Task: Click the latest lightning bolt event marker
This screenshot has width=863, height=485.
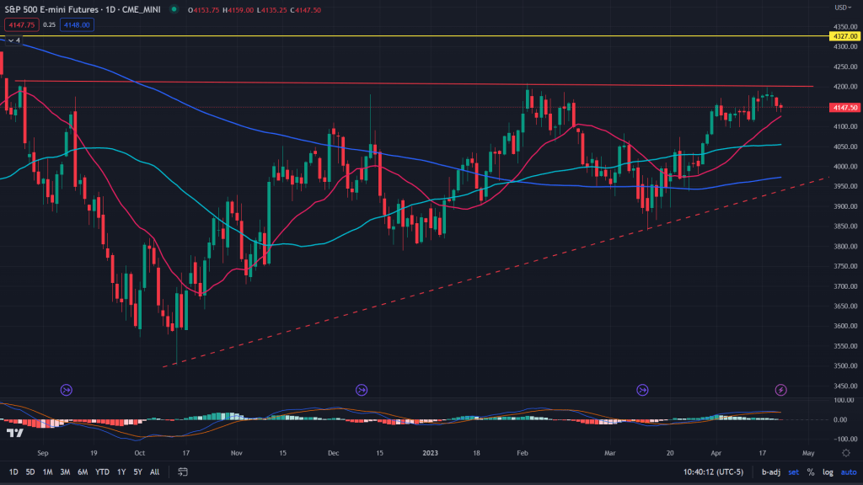Action: (781, 389)
